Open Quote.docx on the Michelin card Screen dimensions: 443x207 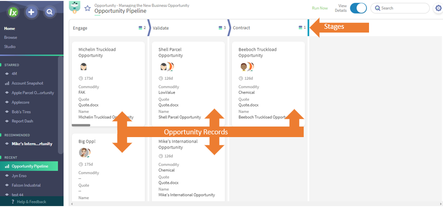point(89,105)
